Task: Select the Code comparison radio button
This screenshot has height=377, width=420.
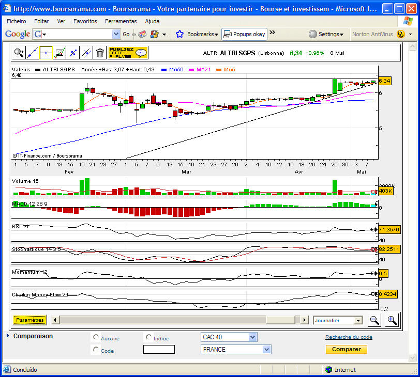Action: (96, 350)
